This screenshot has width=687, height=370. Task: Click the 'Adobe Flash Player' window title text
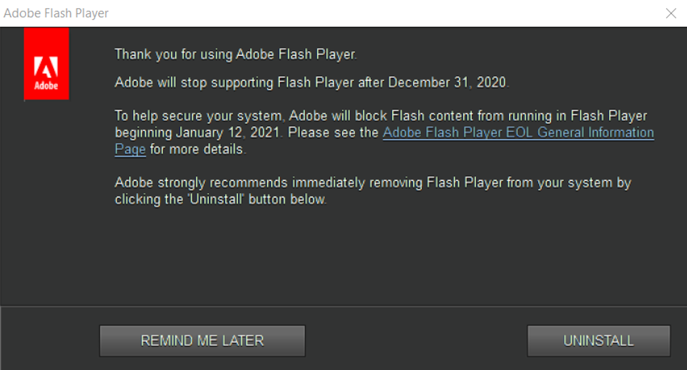(x=56, y=13)
